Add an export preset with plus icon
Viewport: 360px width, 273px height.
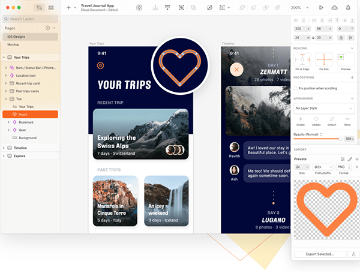tap(357, 158)
